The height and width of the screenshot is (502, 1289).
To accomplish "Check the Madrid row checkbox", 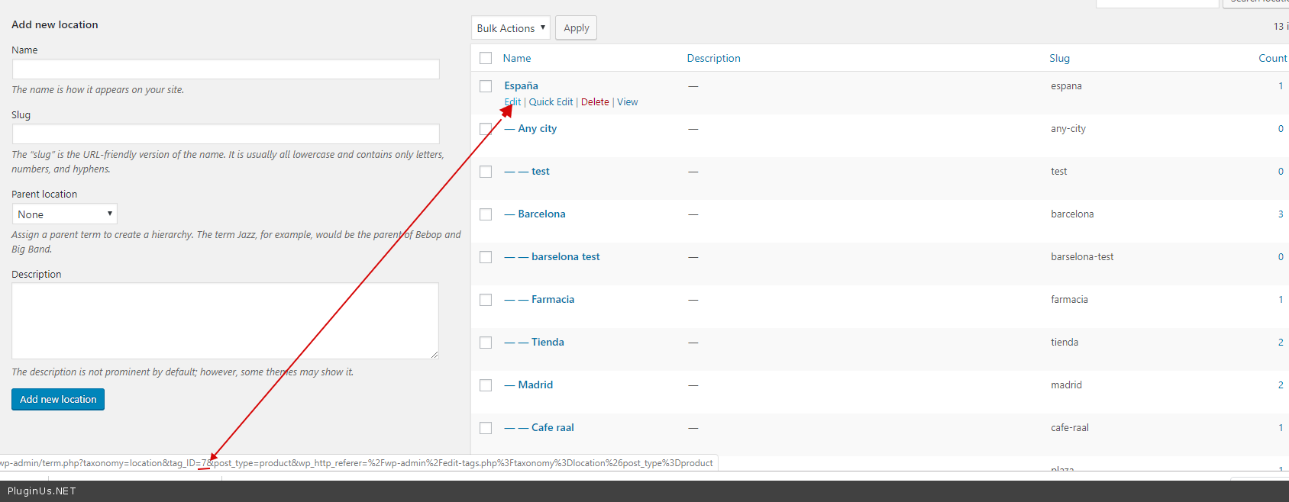I will click(486, 385).
